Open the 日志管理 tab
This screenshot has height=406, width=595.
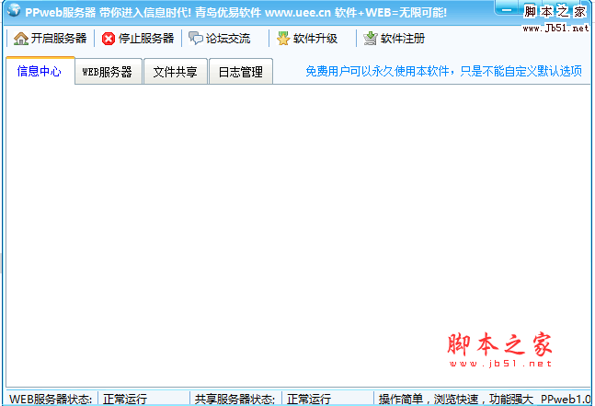click(x=241, y=72)
